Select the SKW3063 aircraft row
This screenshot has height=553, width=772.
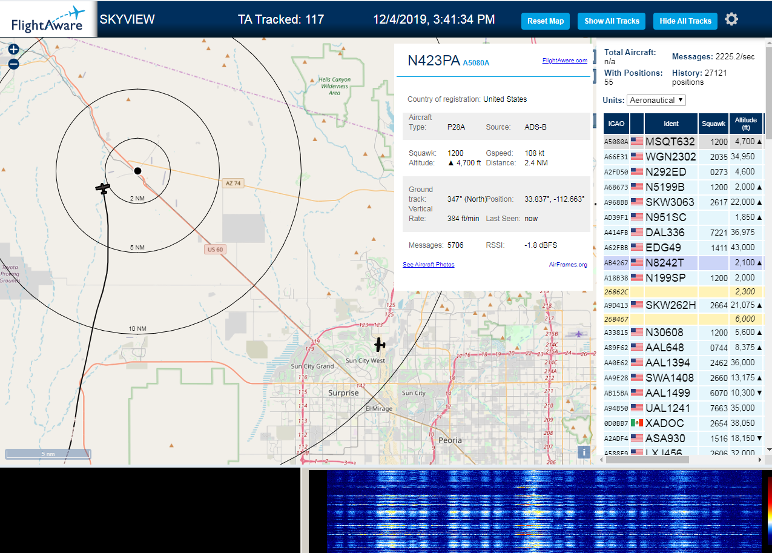tap(683, 202)
